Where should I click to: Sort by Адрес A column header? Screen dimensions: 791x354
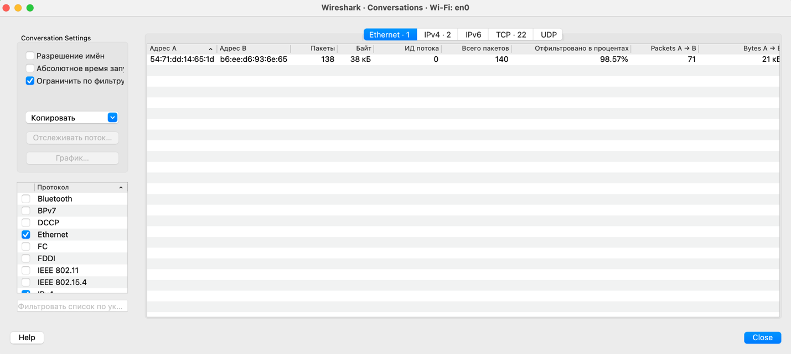click(181, 49)
